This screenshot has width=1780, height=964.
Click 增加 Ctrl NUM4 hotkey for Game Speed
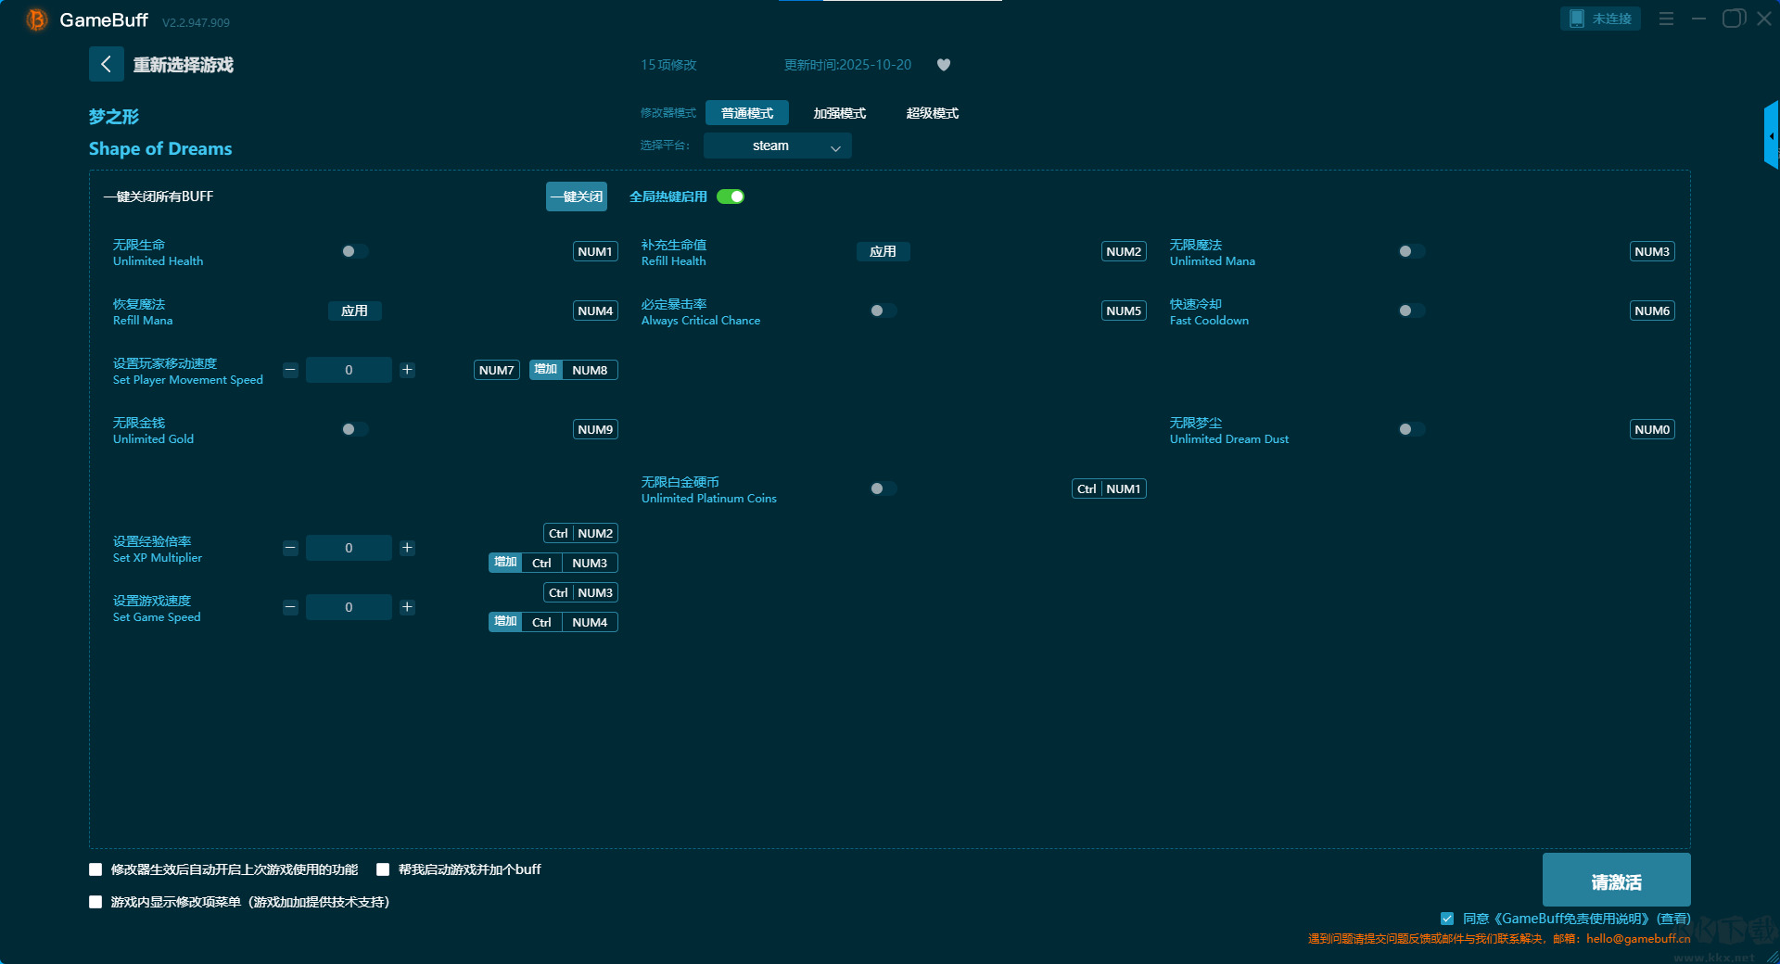tap(553, 622)
